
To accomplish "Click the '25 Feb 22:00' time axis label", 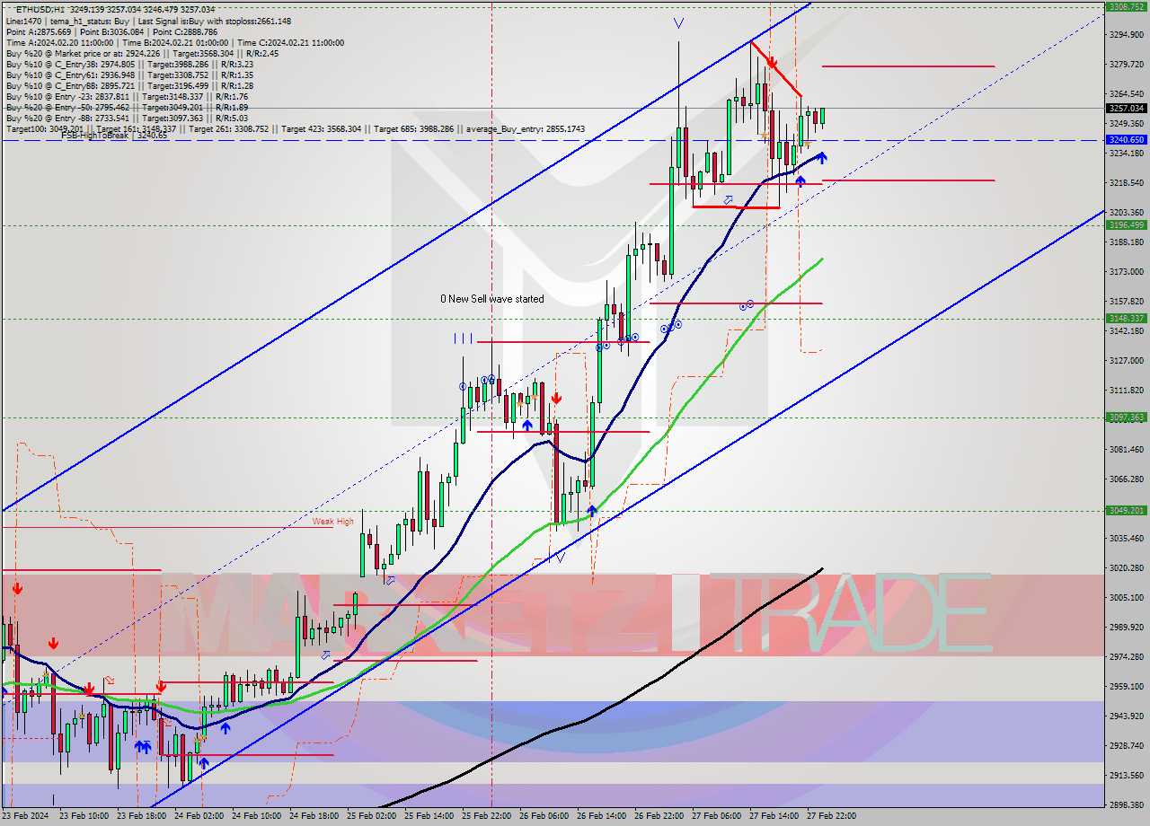I will [x=487, y=816].
